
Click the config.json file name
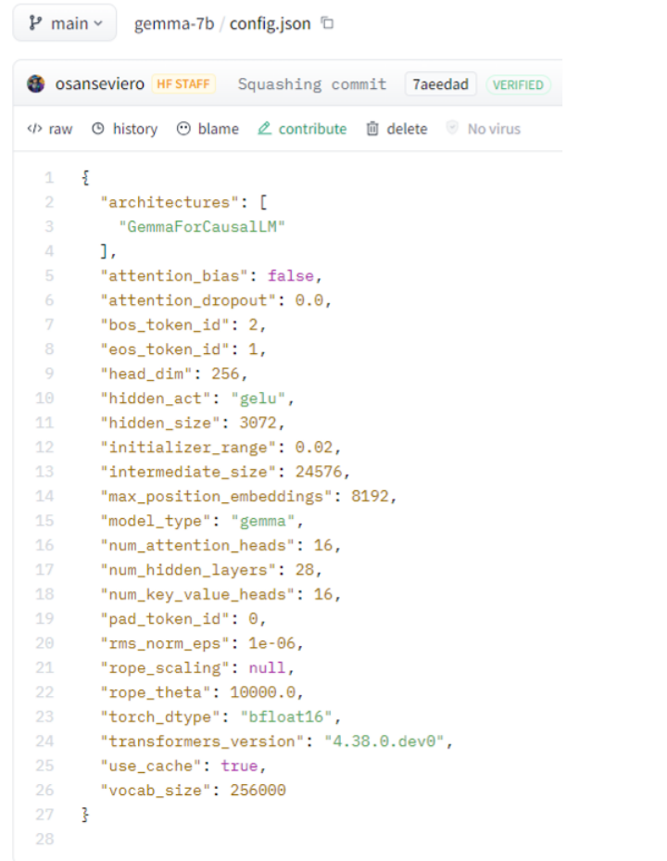pos(271,23)
